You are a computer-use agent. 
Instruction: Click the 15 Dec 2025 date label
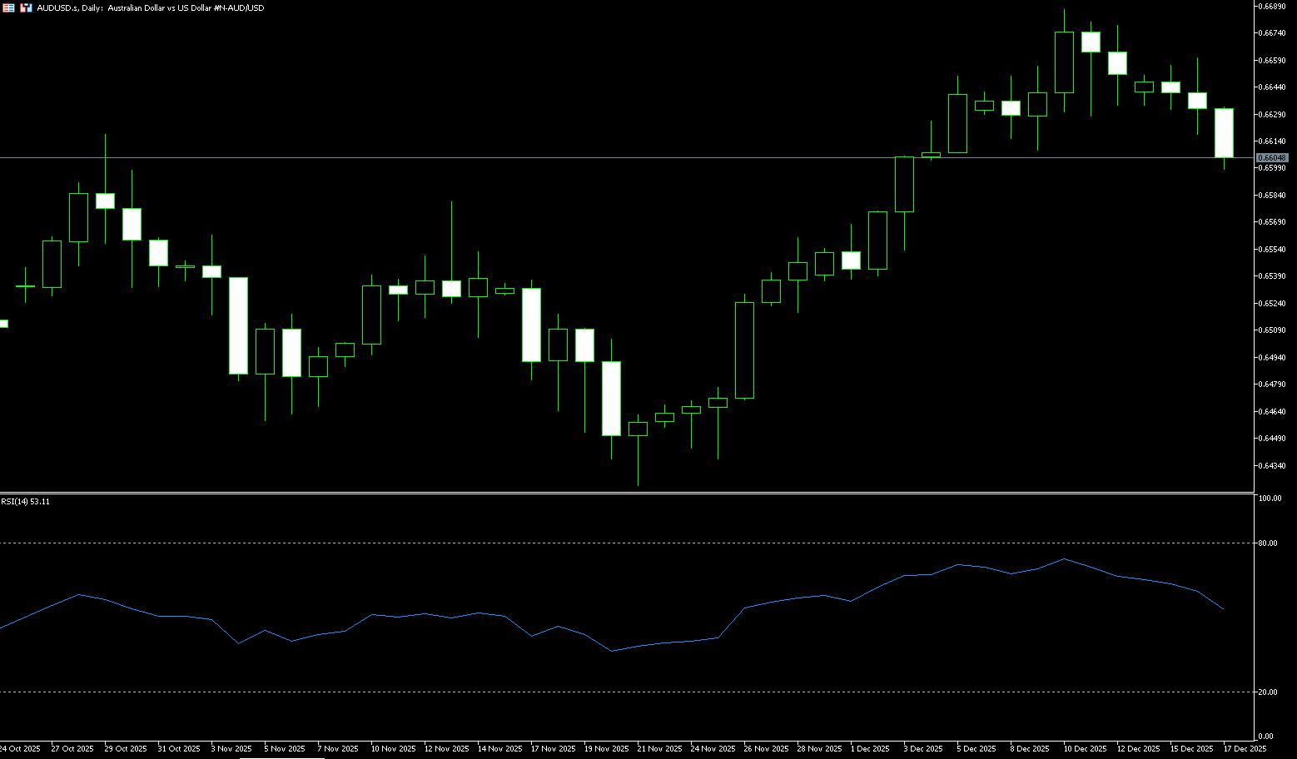[1190, 749]
